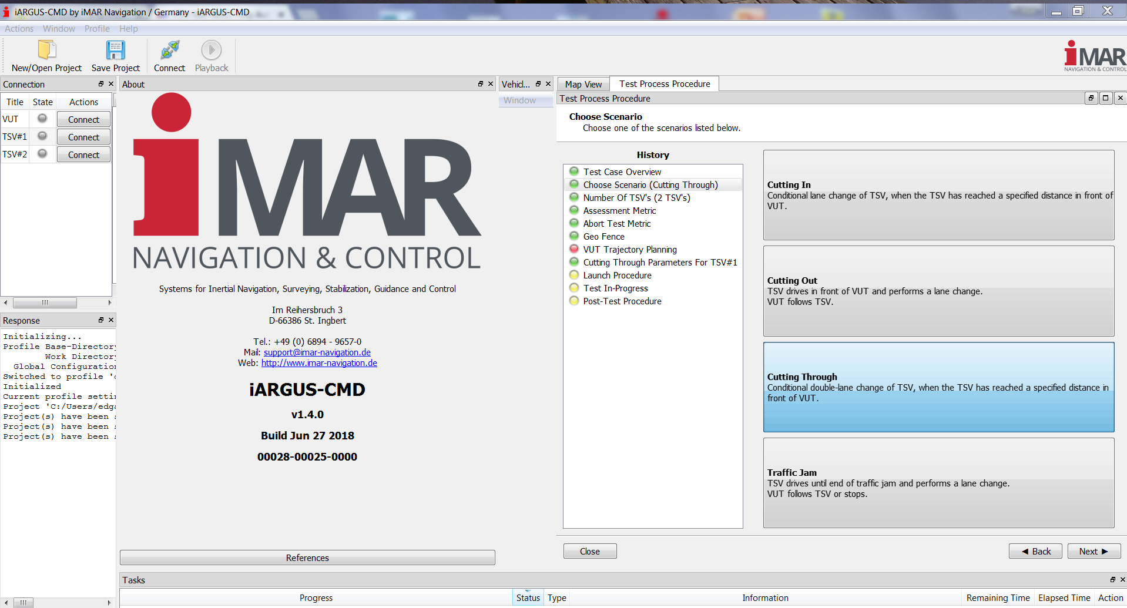Restore the Test Process Procedure subwindow

(x=1091, y=98)
